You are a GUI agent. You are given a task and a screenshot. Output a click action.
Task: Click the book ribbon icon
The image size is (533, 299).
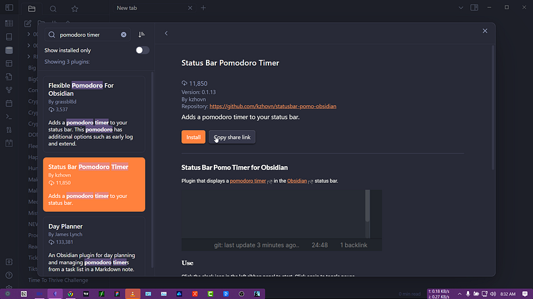point(9,37)
